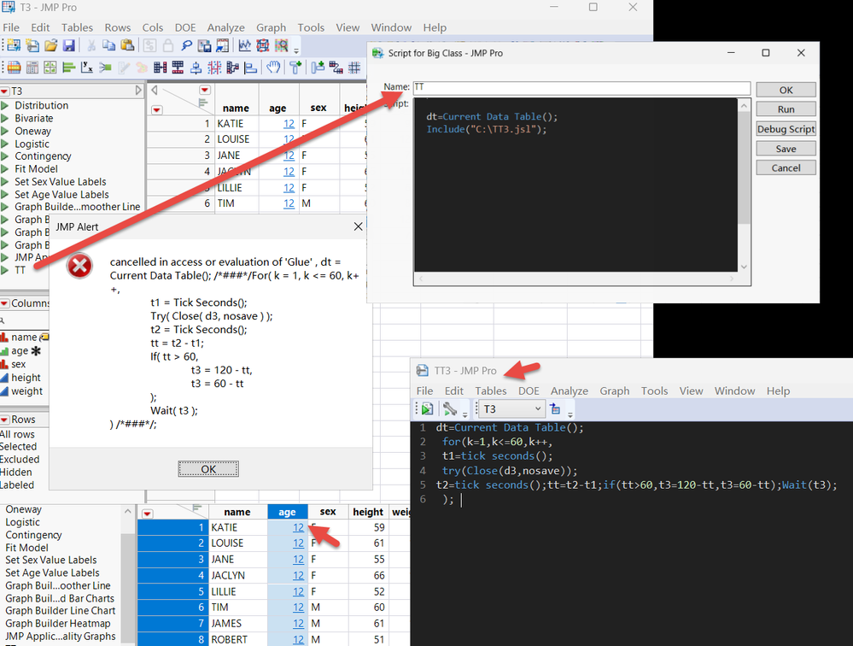Open the Help menu in TT3 window
Viewport: 853px width, 646px height.
point(778,391)
